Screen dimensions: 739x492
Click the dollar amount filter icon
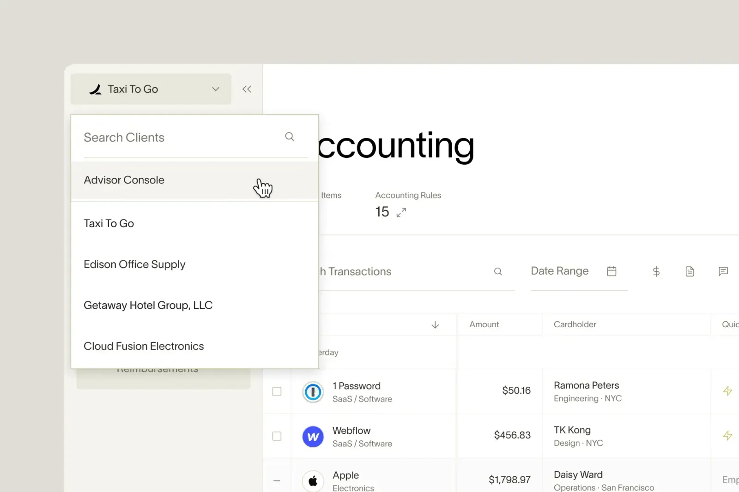(656, 271)
